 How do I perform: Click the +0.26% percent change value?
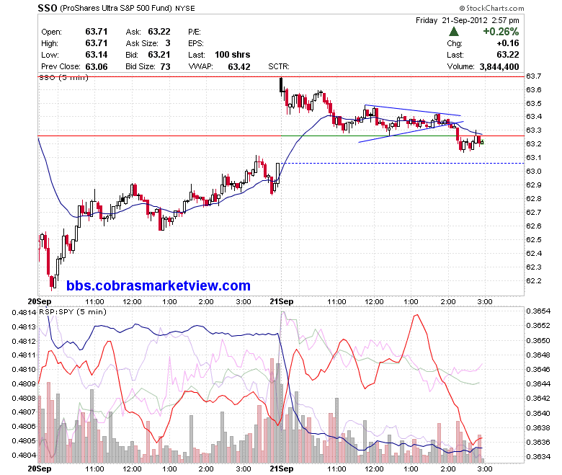(x=501, y=32)
